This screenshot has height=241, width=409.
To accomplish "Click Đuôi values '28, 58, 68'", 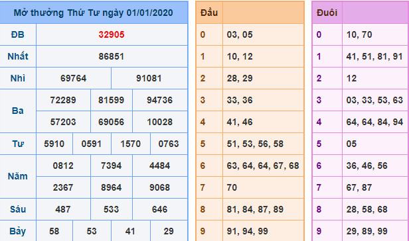I will click(367, 209).
